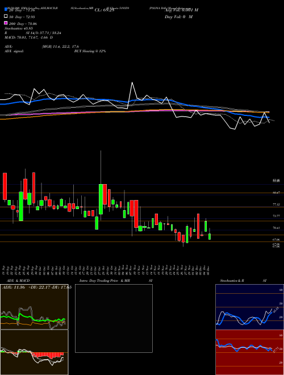Select the '200 Day - 73.06' label
The height and width of the screenshot is (375, 284).
tap(23, 24)
